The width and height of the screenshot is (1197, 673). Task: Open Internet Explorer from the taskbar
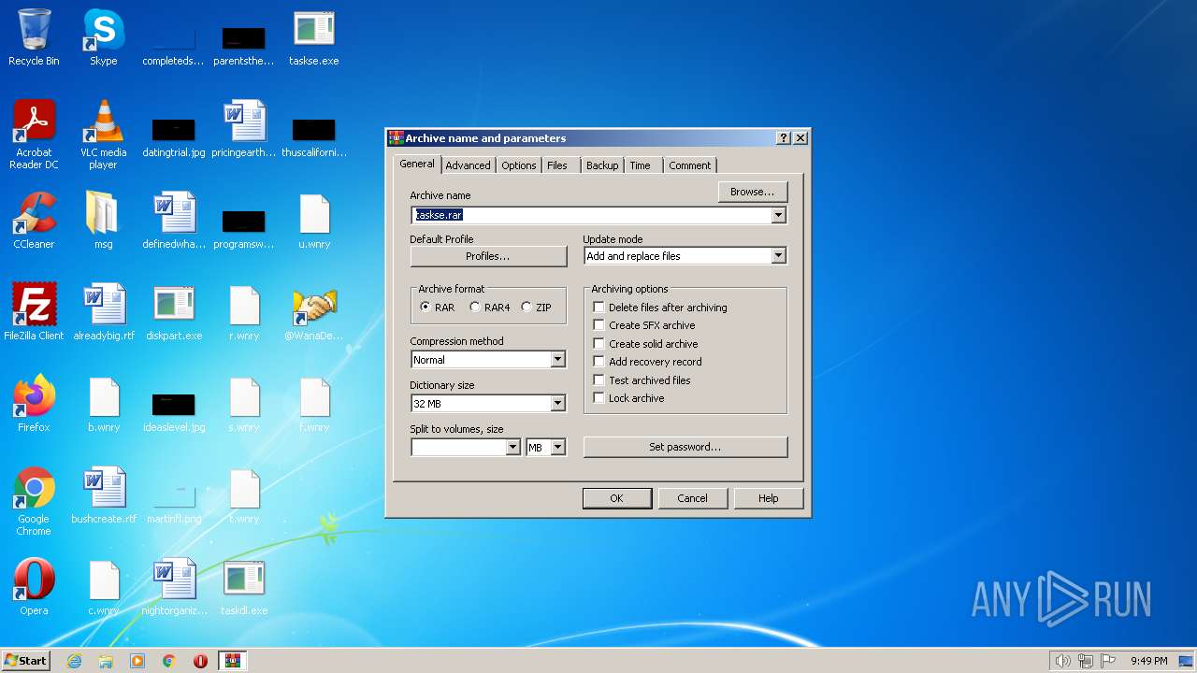point(74,661)
